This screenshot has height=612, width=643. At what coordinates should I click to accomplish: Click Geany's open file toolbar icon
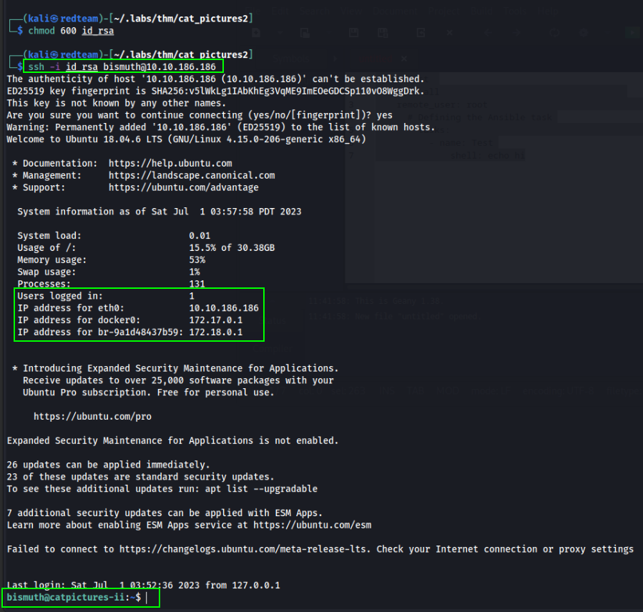305,33
